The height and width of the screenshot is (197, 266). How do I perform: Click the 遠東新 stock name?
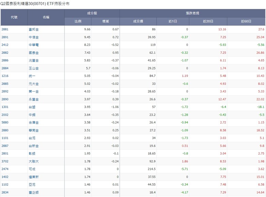click(33, 177)
